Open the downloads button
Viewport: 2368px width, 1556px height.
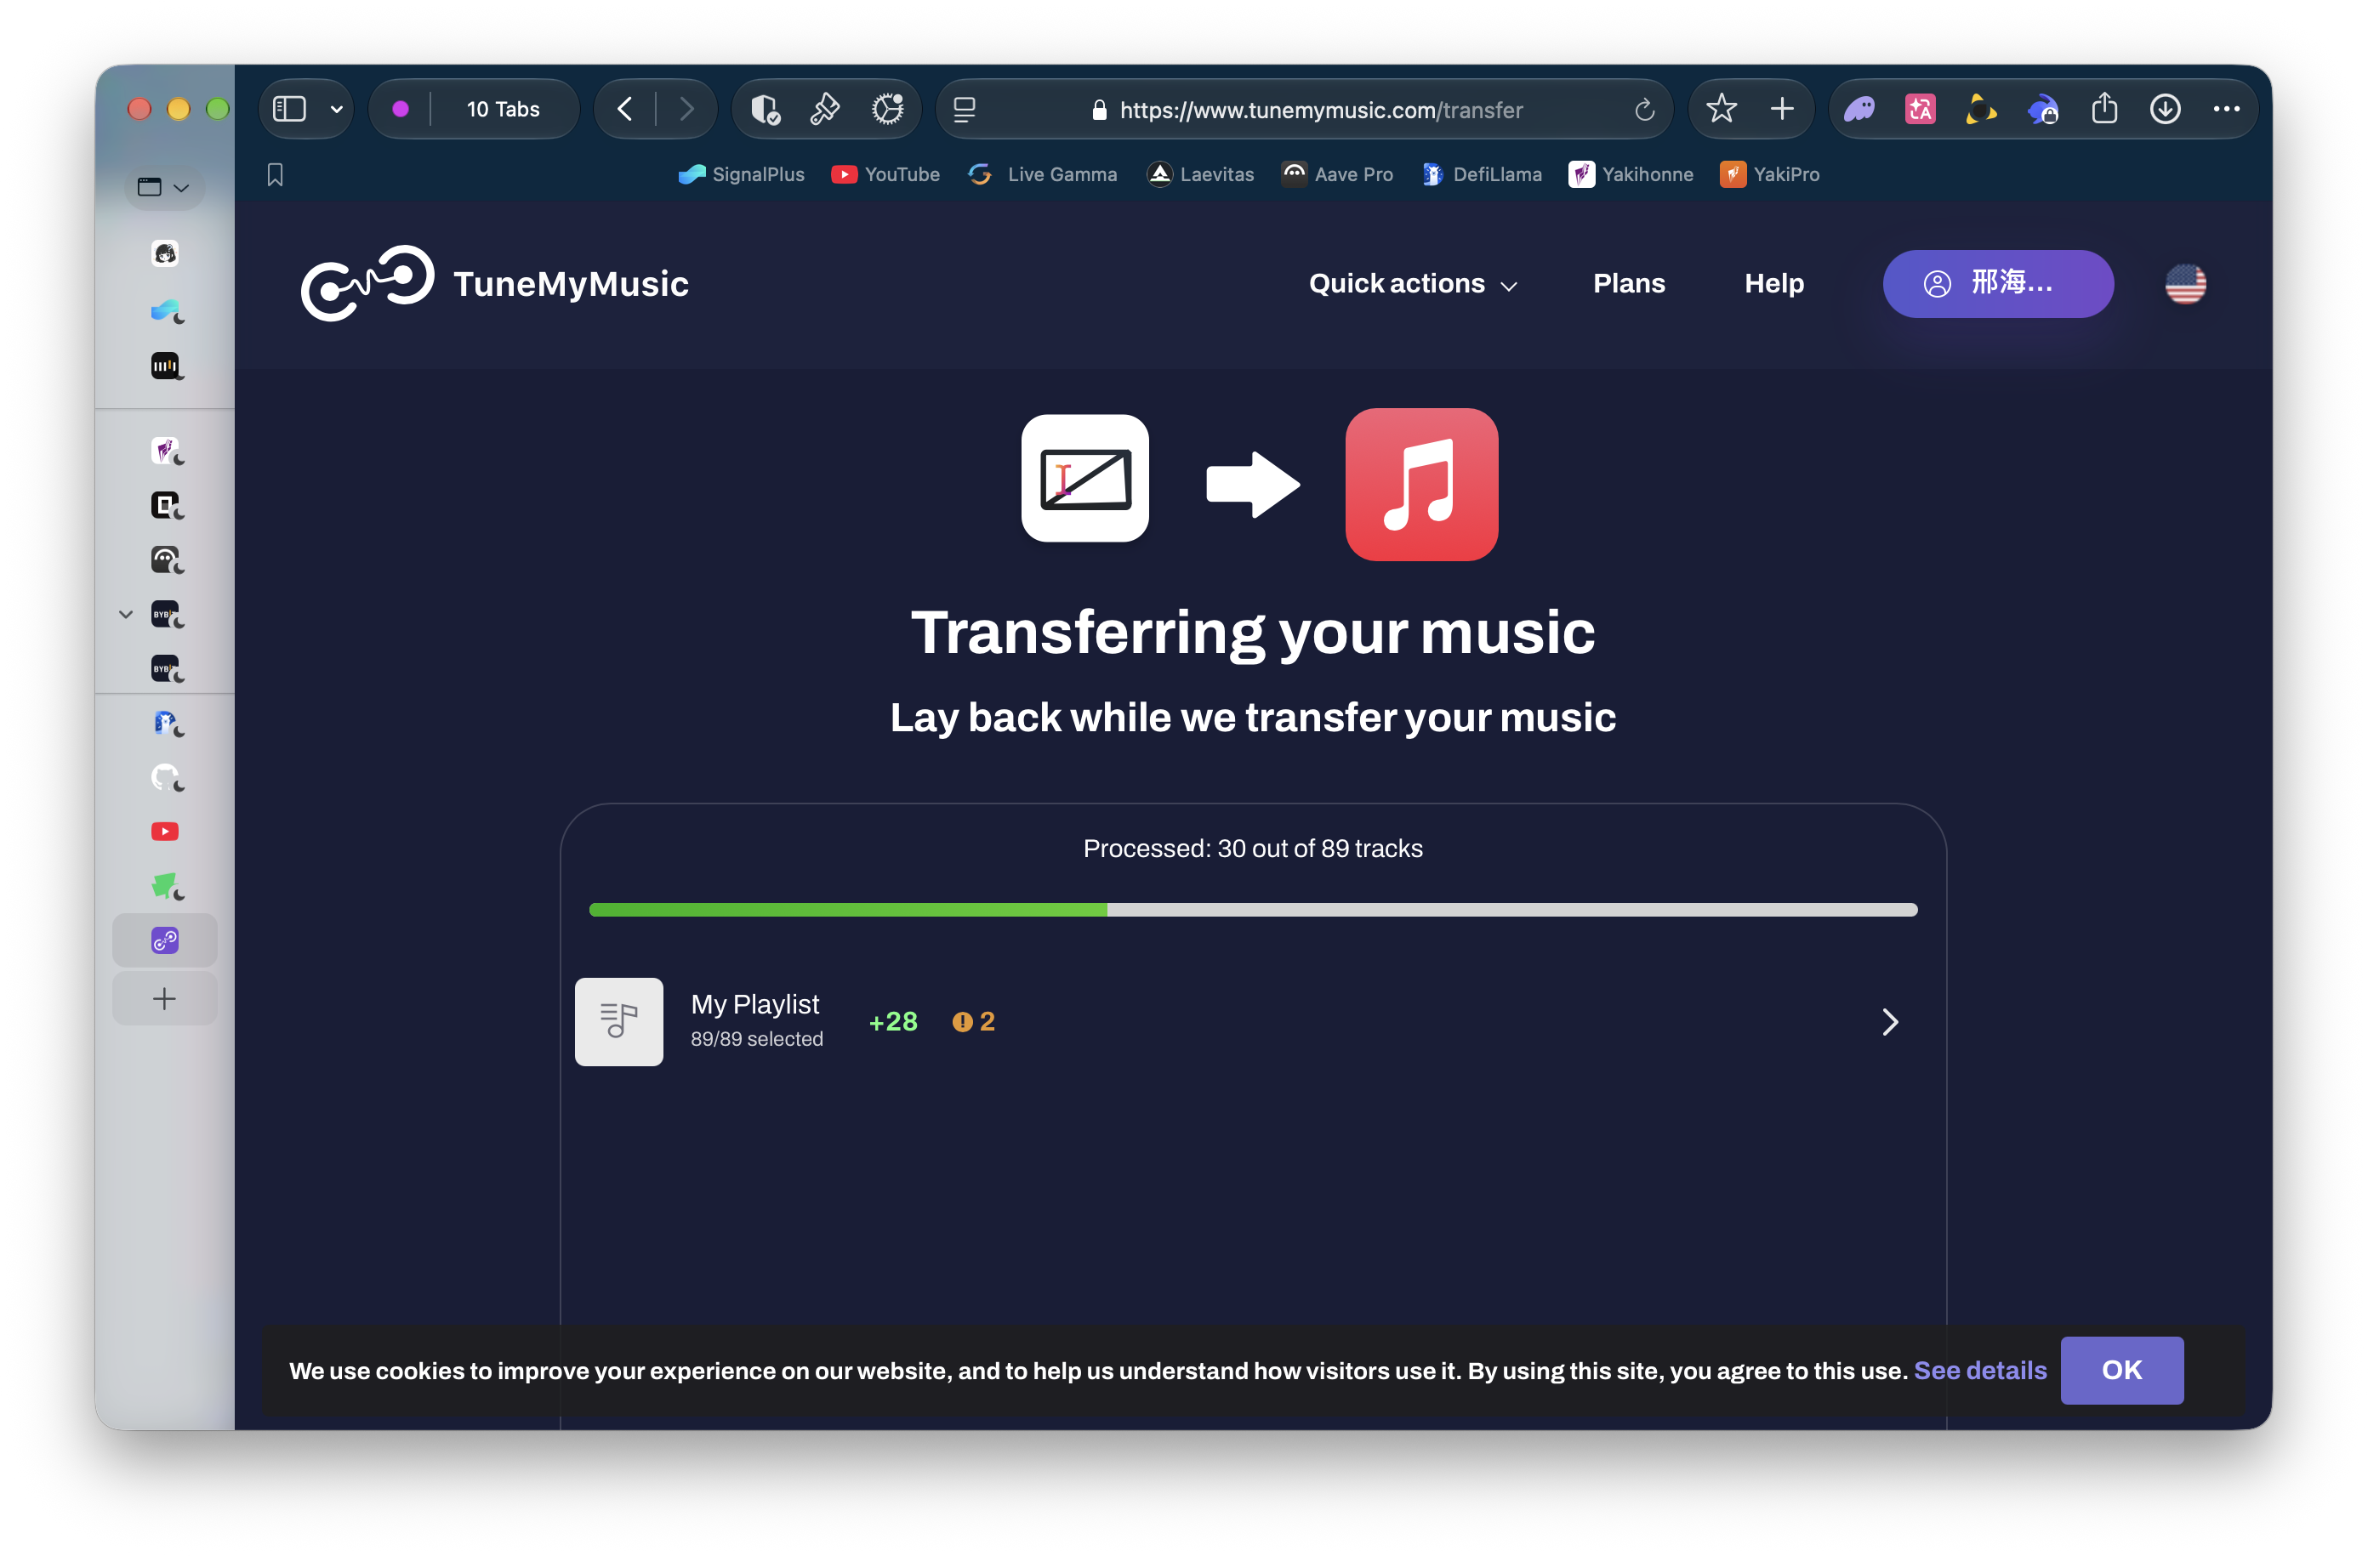(x=2165, y=109)
